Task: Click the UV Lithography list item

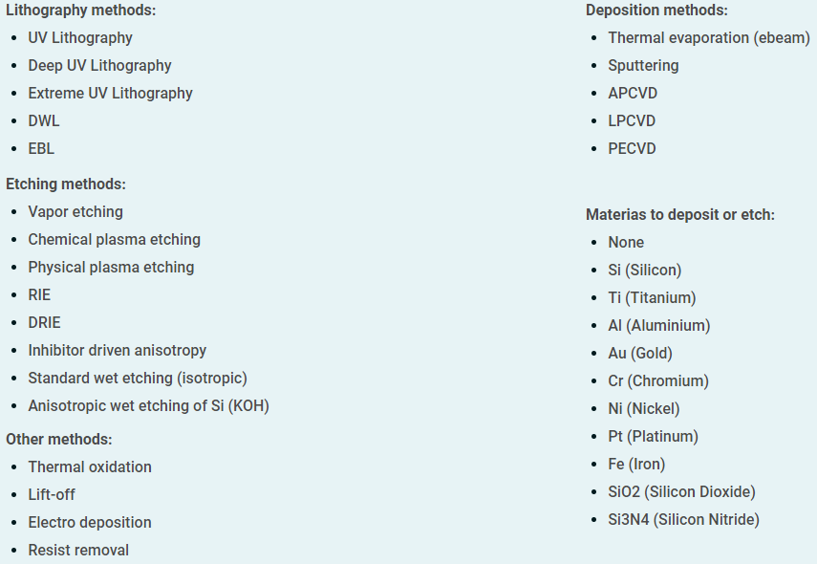Action: tap(80, 38)
